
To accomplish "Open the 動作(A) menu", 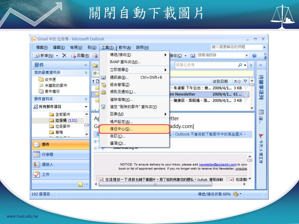I will [x=125, y=48].
